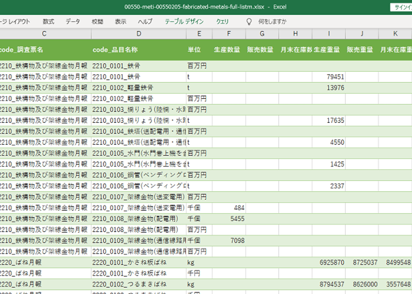The height and width of the screenshot is (294, 412).
Task: Select the cell with value 8499548
Action: 395,262
